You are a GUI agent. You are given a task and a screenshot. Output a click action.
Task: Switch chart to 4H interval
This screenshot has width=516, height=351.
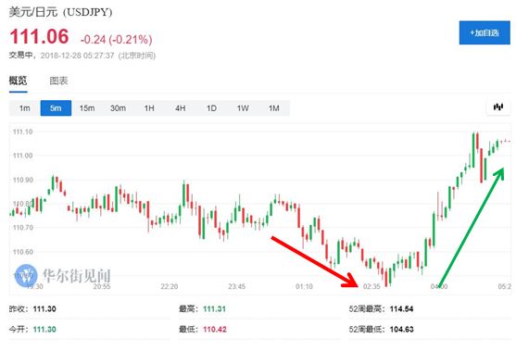(x=180, y=108)
